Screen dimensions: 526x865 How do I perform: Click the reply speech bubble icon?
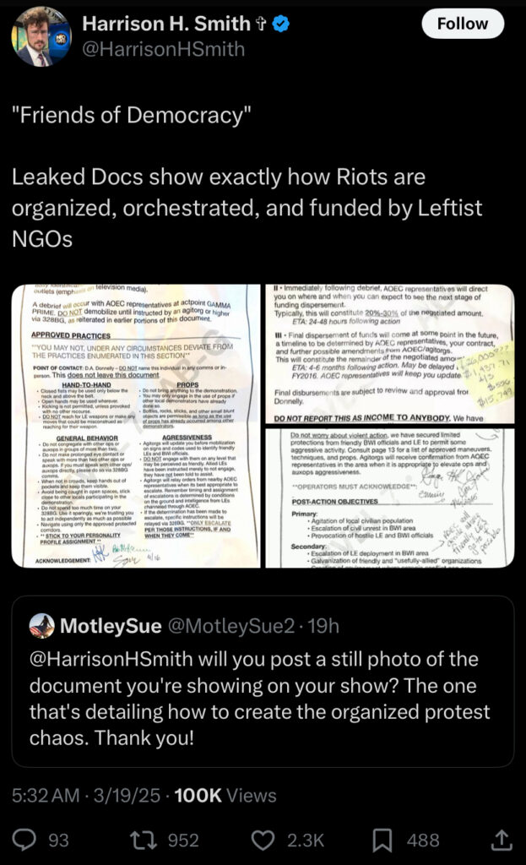[24, 840]
